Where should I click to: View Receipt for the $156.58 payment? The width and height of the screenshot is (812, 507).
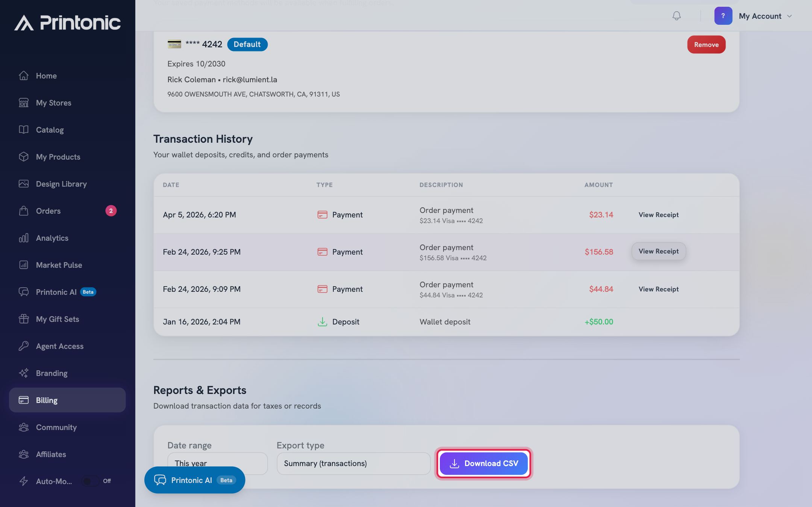(658, 251)
